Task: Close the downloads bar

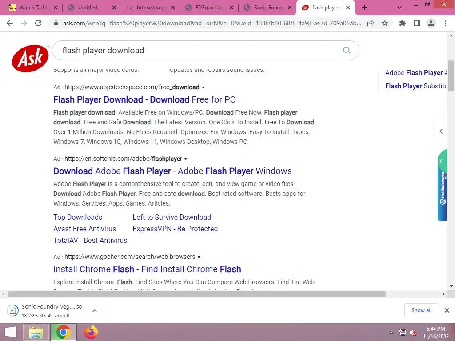Action: 447,310
